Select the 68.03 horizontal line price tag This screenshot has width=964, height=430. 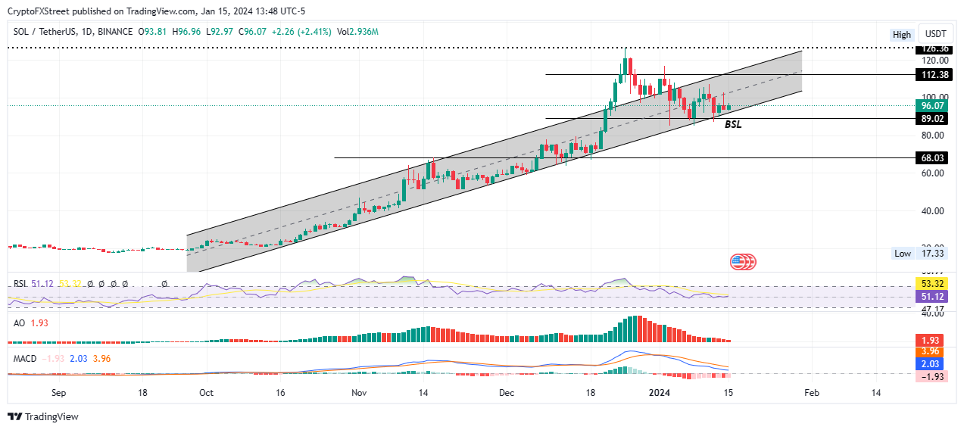coord(934,158)
